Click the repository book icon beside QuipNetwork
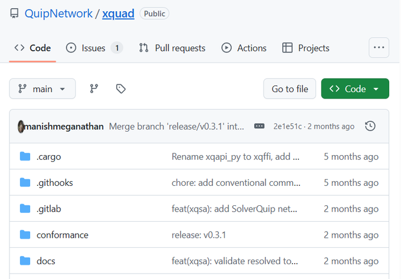The width and height of the screenshot is (401, 279). (x=14, y=14)
